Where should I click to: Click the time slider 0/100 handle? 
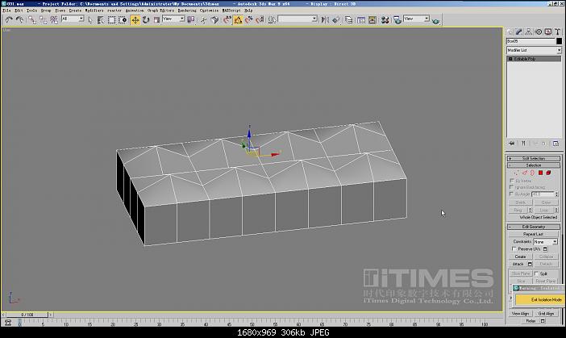click(27, 315)
